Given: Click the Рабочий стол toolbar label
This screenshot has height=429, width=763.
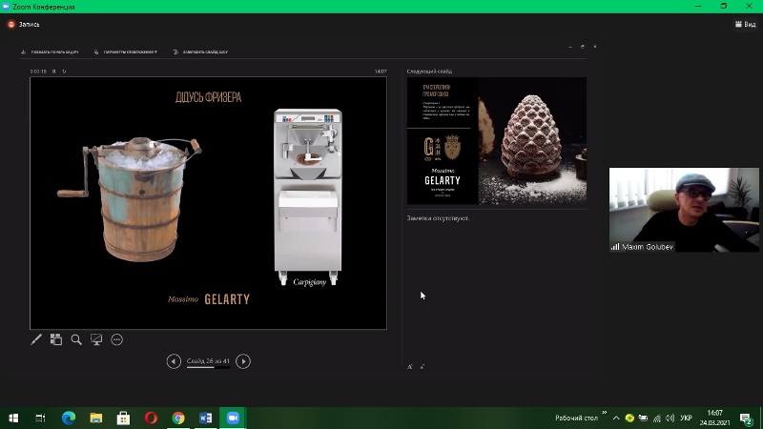Looking at the screenshot, I should point(576,418).
